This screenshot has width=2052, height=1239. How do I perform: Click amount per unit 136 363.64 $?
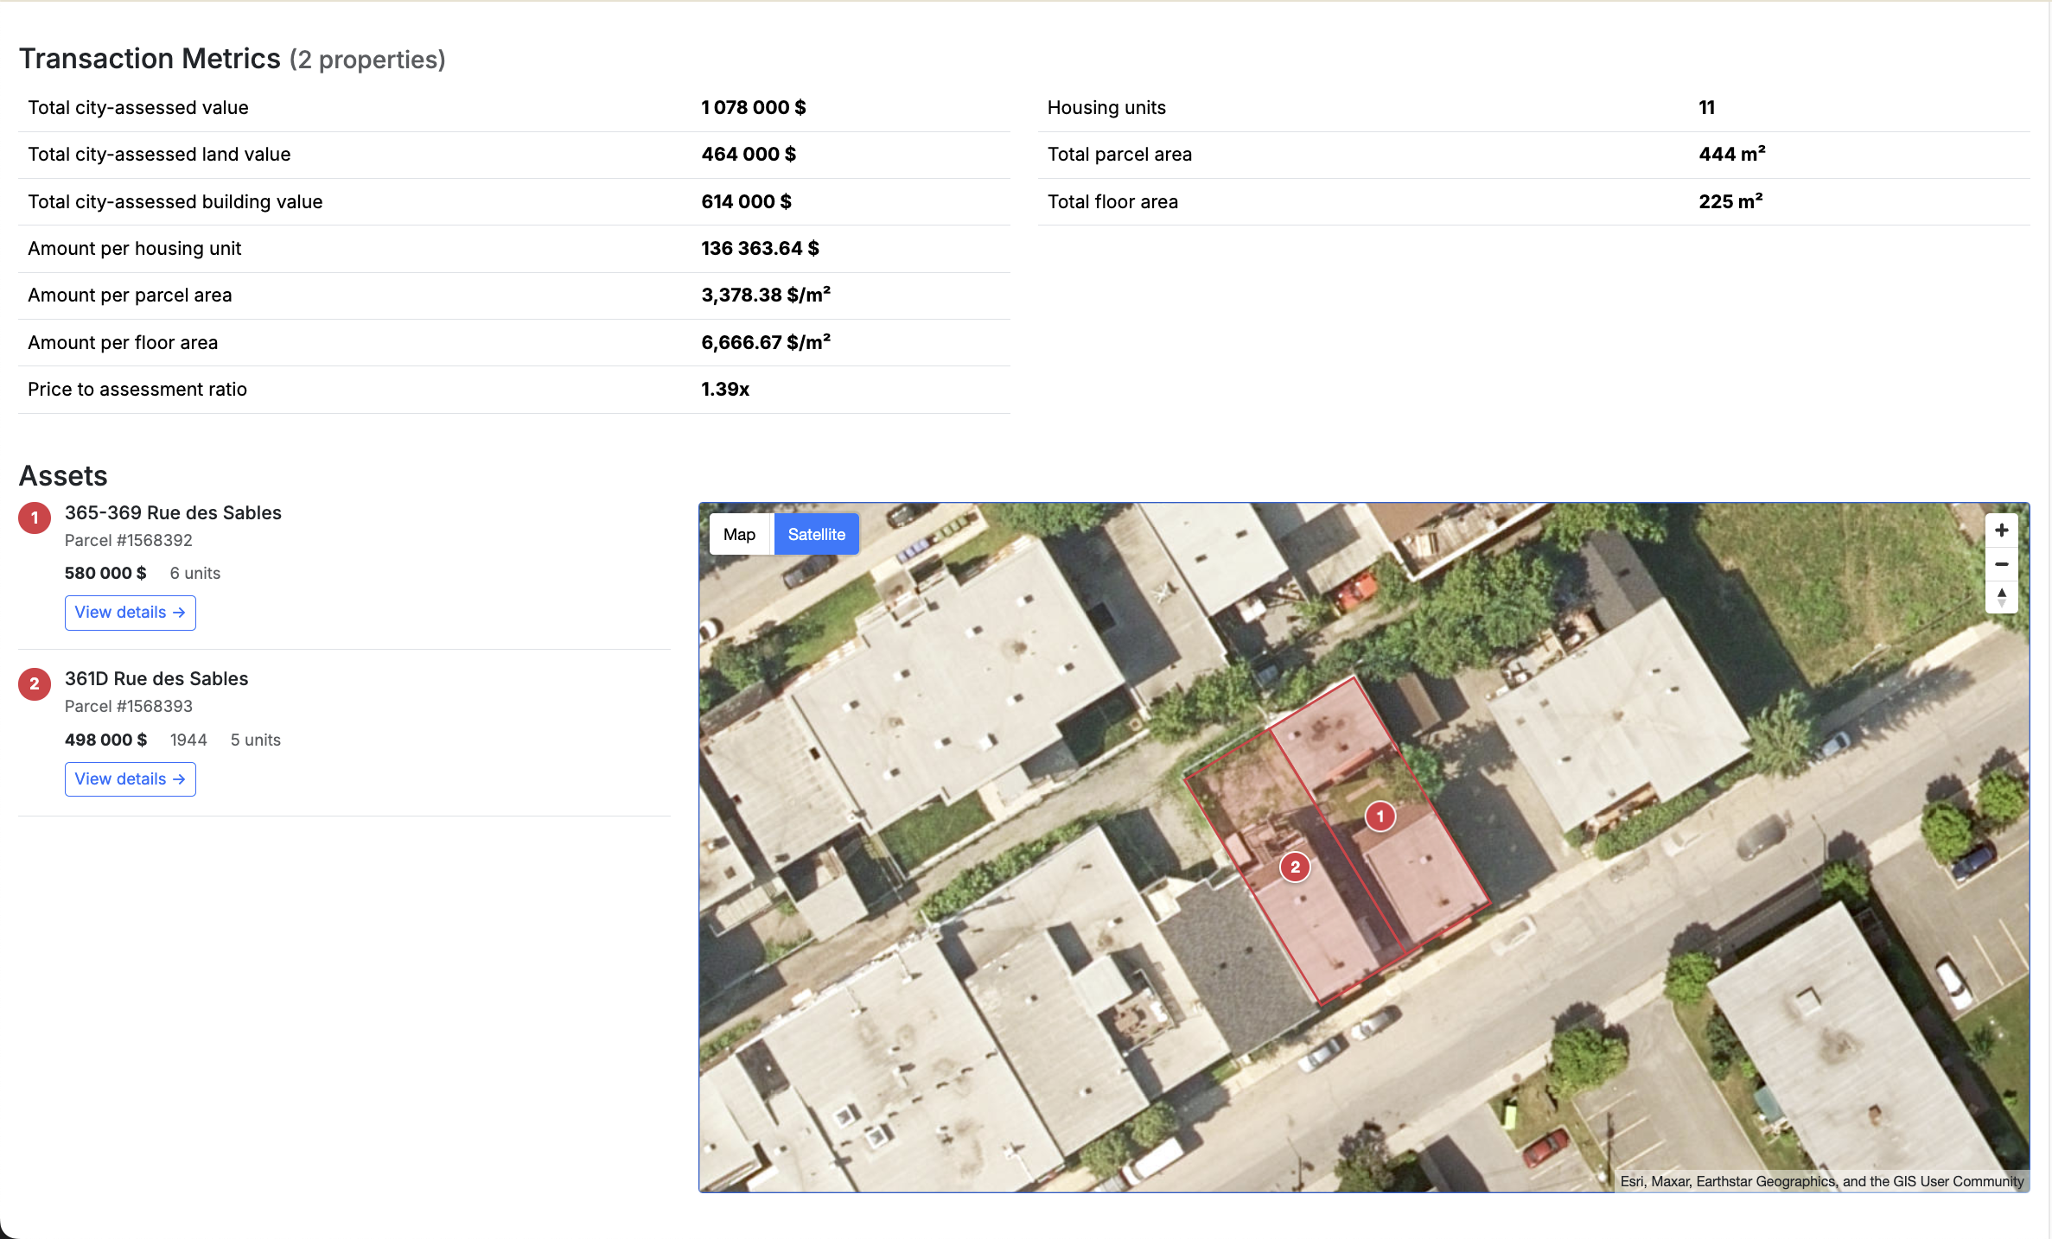click(x=760, y=248)
